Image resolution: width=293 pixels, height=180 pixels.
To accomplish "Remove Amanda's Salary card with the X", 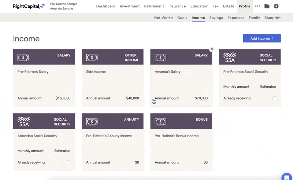I will click(212, 49).
